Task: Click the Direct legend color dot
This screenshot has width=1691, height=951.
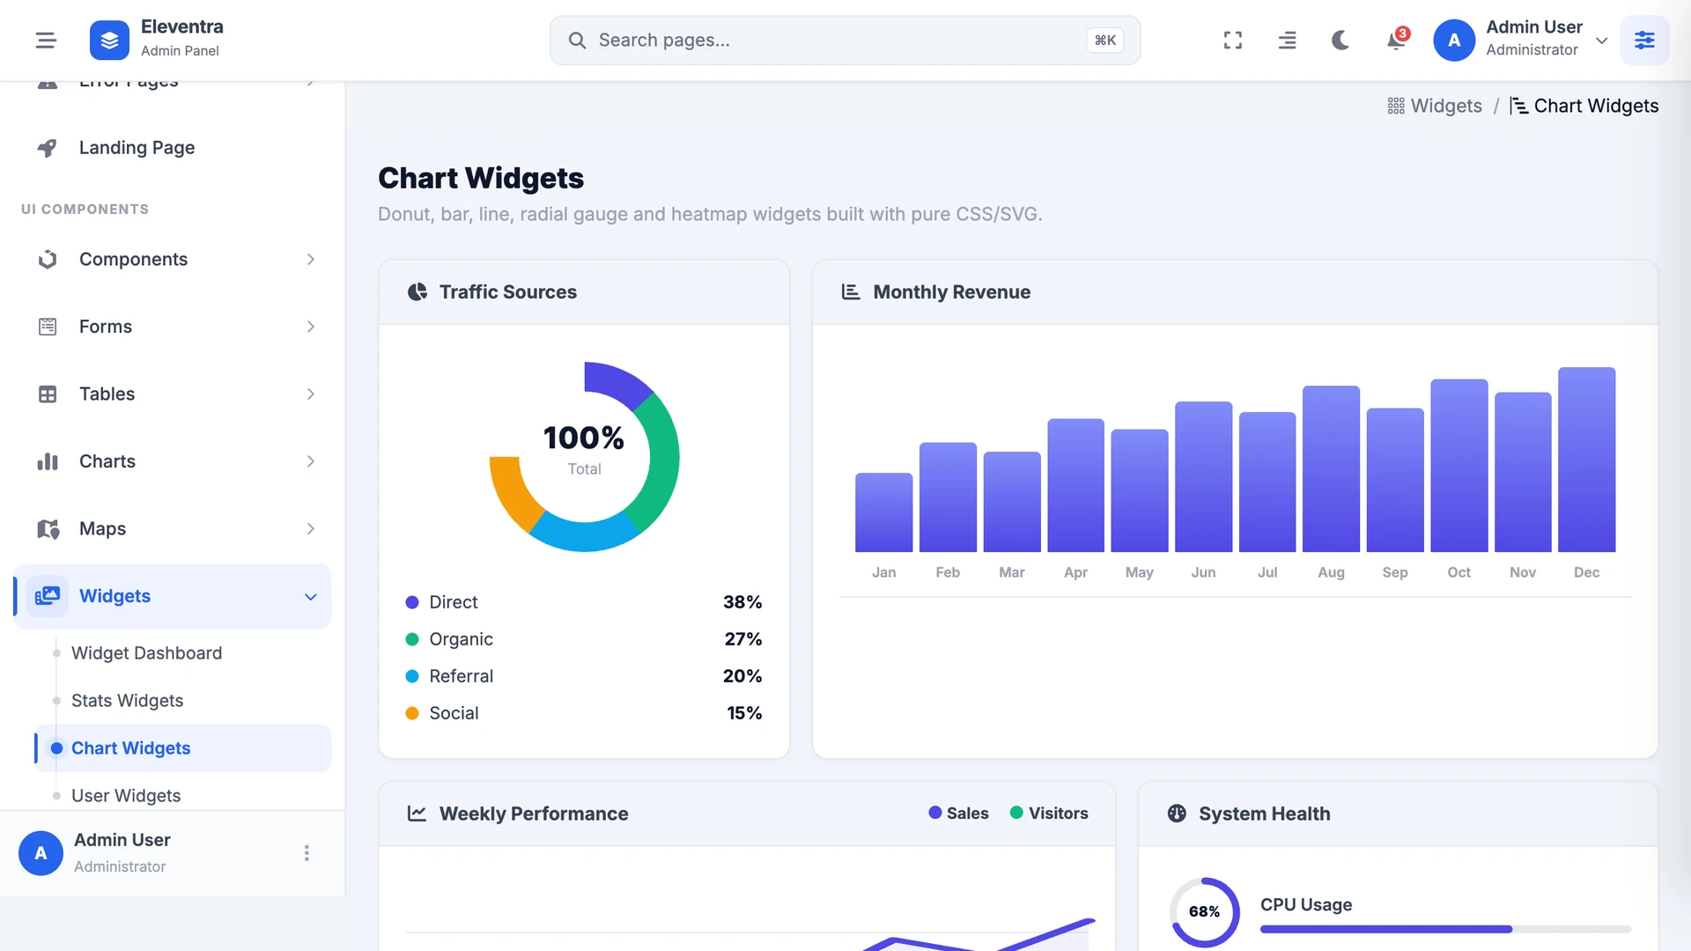Action: click(x=411, y=602)
